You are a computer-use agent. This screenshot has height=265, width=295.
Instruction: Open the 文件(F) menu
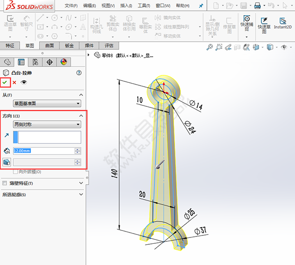click(x=71, y=5)
